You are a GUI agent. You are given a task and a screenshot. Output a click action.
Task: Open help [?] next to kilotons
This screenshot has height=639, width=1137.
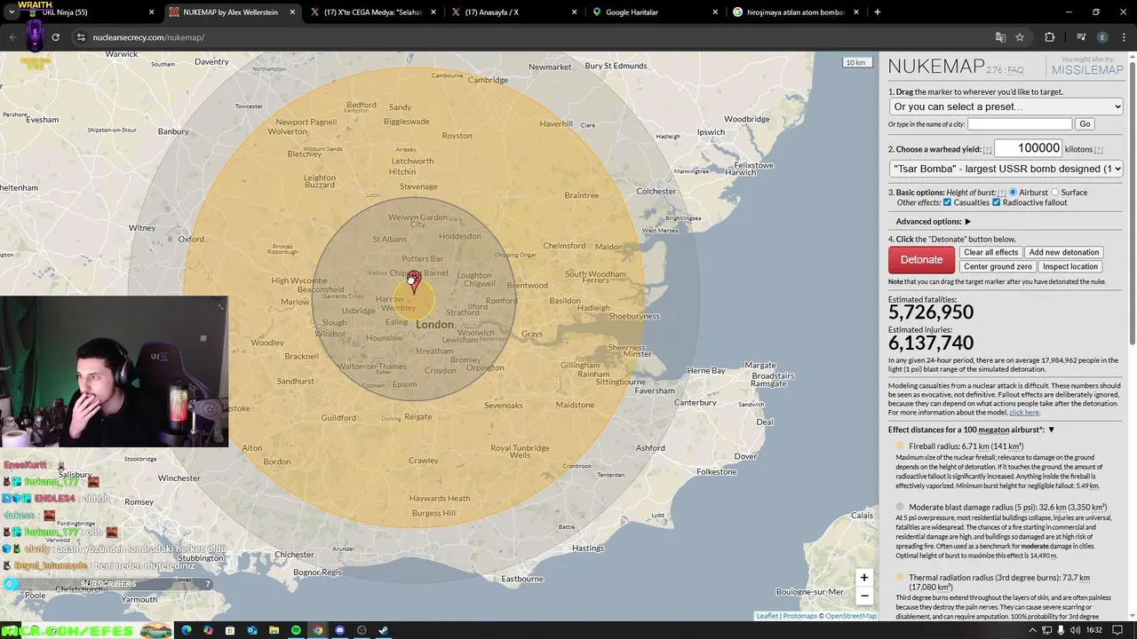click(1098, 150)
